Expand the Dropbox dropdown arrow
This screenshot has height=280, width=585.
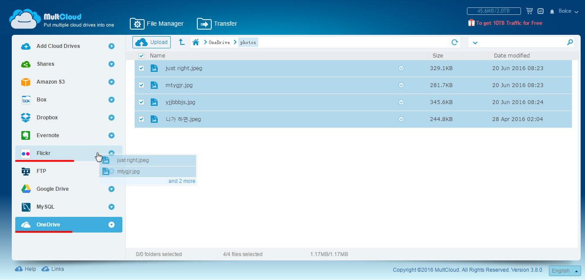coord(112,118)
